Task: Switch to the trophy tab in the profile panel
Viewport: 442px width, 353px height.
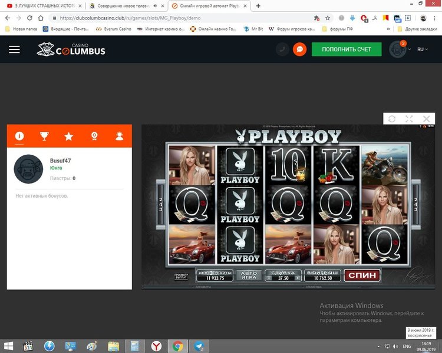Action: coord(44,136)
